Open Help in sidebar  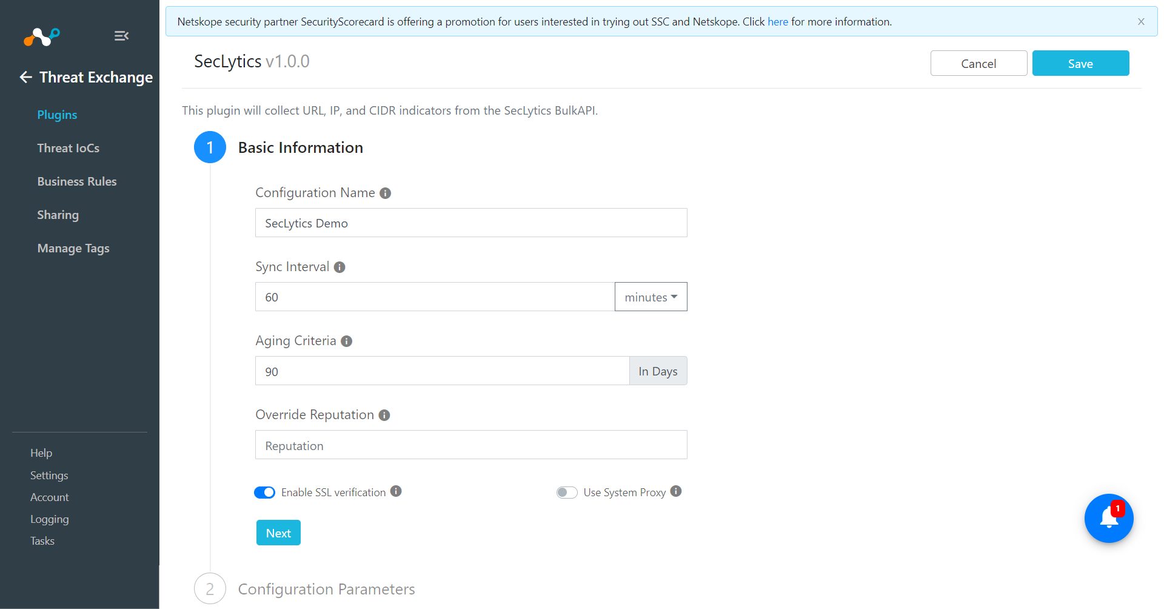coord(41,453)
